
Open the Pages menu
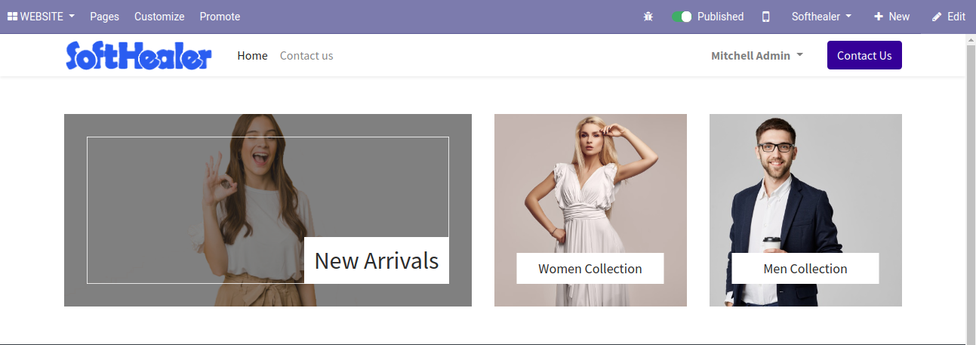click(x=104, y=17)
